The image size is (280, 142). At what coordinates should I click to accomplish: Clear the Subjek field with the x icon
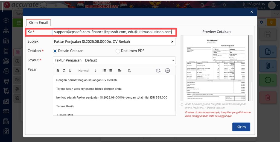click(x=172, y=42)
